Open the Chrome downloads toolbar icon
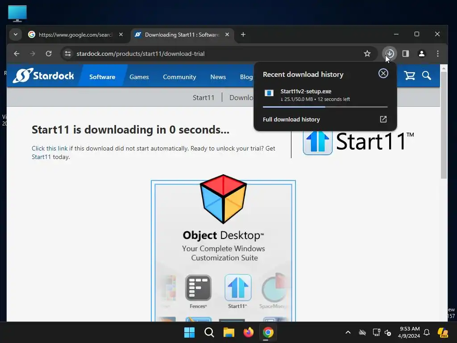Viewport: 457px width, 343px height. [x=389, y=54]
